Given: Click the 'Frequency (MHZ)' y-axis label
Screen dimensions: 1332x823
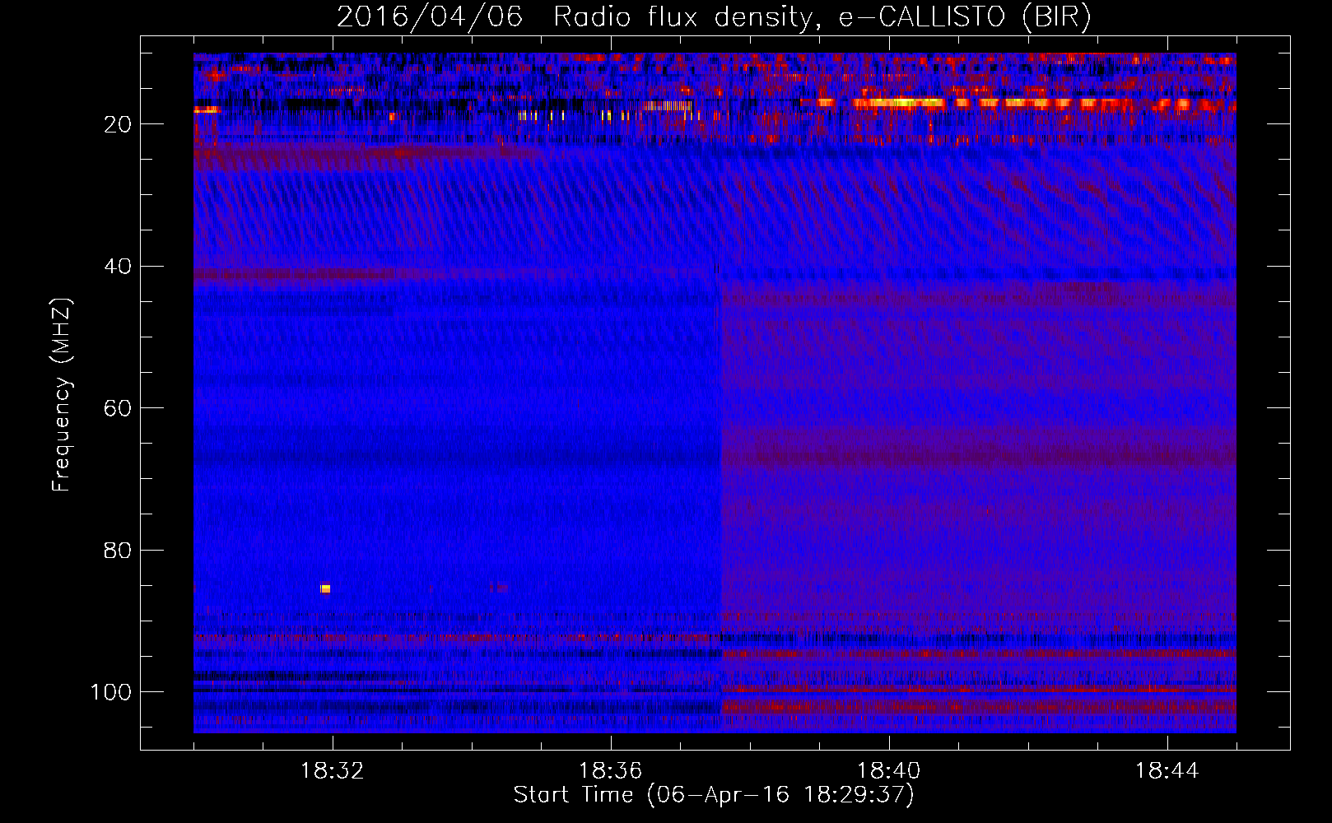Looking at the screenshot, I should tap(62, 395).
